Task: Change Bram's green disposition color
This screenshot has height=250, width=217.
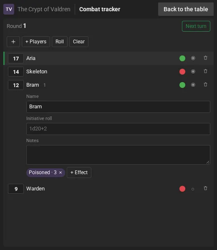Action: [x=182, y=85]
